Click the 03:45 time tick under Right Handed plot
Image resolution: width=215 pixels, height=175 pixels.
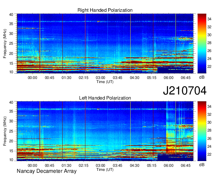(118, 78)
